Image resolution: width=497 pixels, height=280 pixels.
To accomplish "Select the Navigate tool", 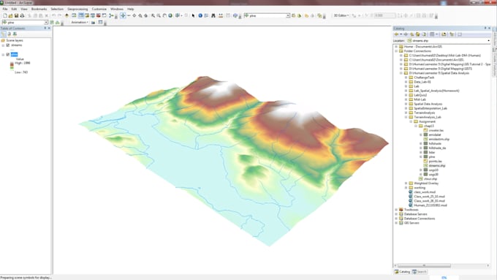I will [123, 15].
